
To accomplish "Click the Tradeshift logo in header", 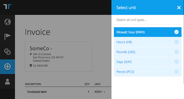I will tap(7, 7).
